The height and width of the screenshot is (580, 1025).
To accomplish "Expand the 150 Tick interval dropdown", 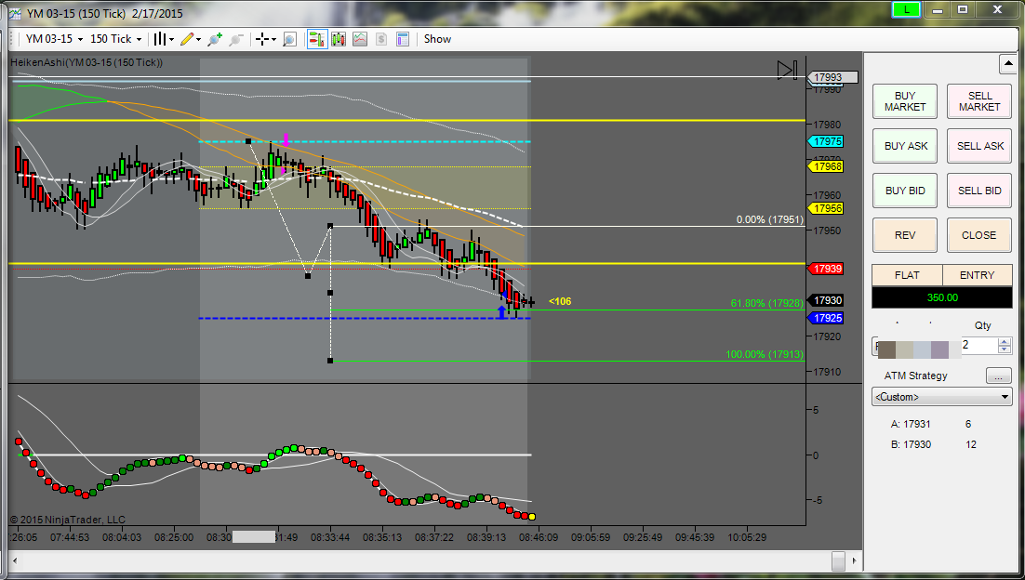I will click(x=140, y=40).
